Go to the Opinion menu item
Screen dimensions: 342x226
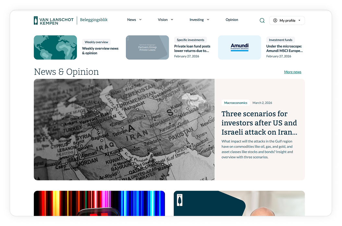click(x=232, y=20)
